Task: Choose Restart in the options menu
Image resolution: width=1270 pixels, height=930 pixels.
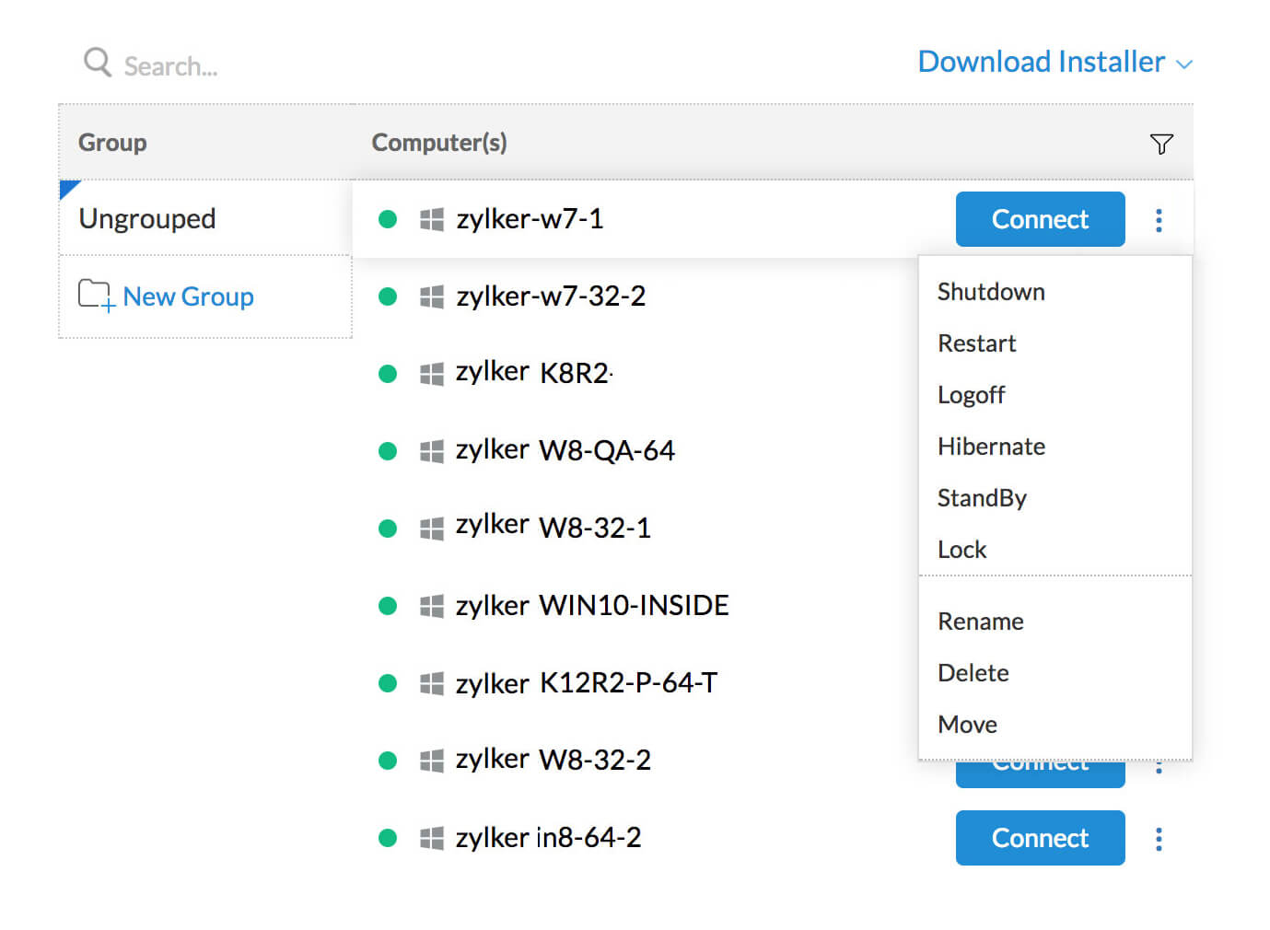Action: pyautogui.click(x=976, y=343)
